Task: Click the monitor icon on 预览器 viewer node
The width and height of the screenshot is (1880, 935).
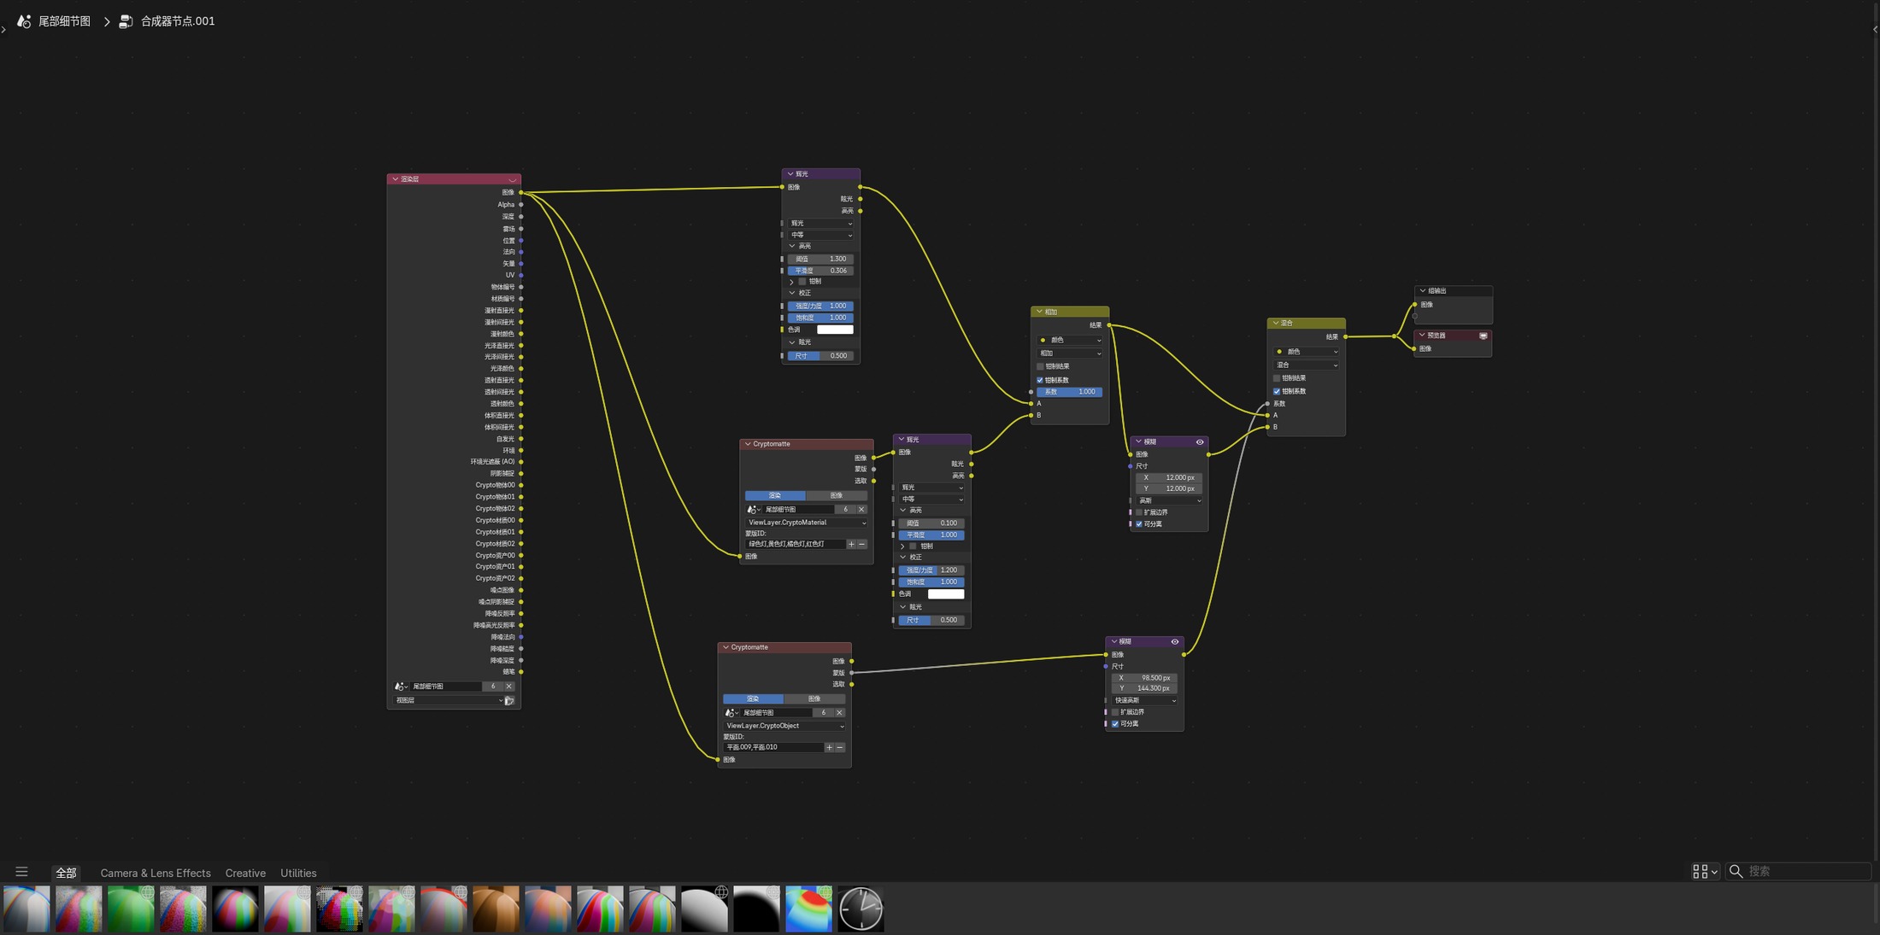Action: pyautogui.click(x=1483, y=336)
